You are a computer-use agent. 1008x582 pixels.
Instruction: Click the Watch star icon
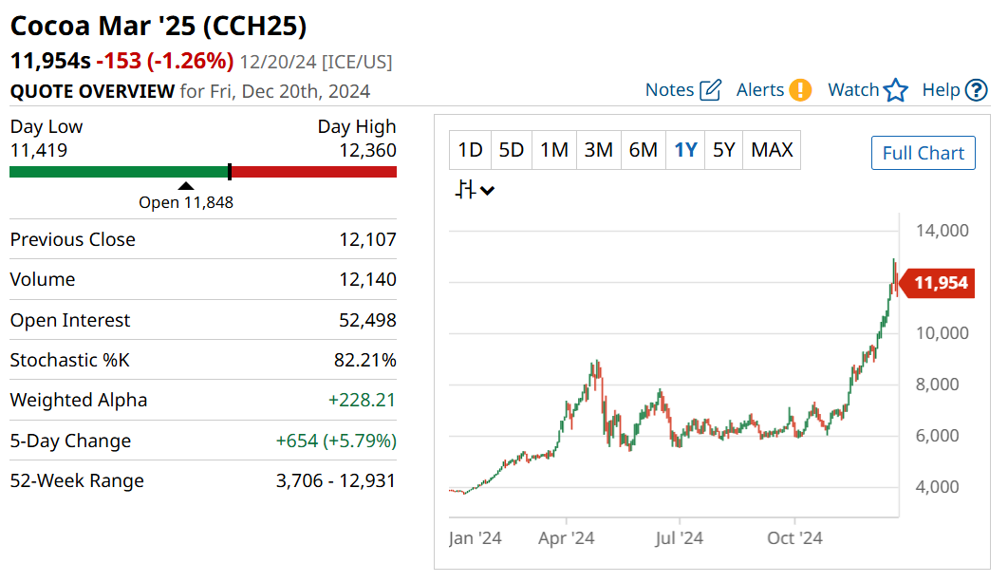[895, 90]
